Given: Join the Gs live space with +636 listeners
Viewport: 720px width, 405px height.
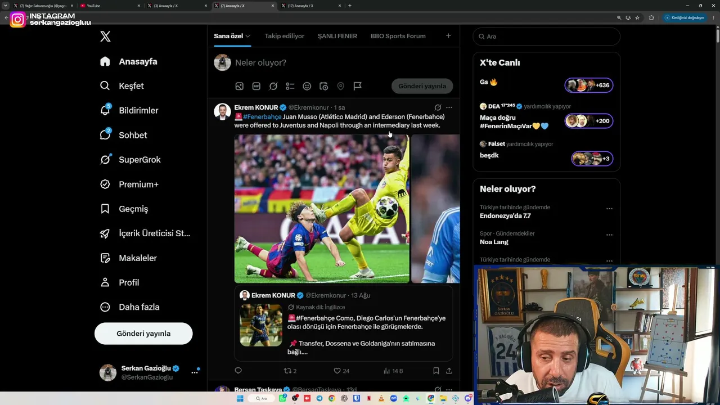Looking at the screenshot, I should 589,85.
